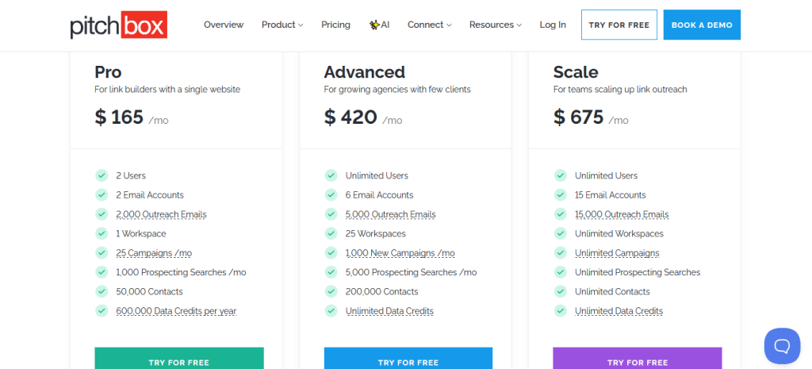This screenshot has width=812, height=369.
Task: Click the Pro plan heading
Action: pyautogui.click(x=108, y=71)
